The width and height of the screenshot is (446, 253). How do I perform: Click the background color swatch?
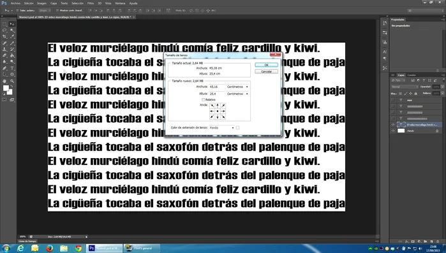[10, 92]
